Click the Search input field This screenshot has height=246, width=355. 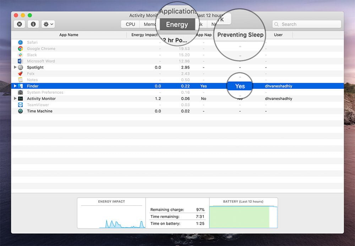pos(309,24)
